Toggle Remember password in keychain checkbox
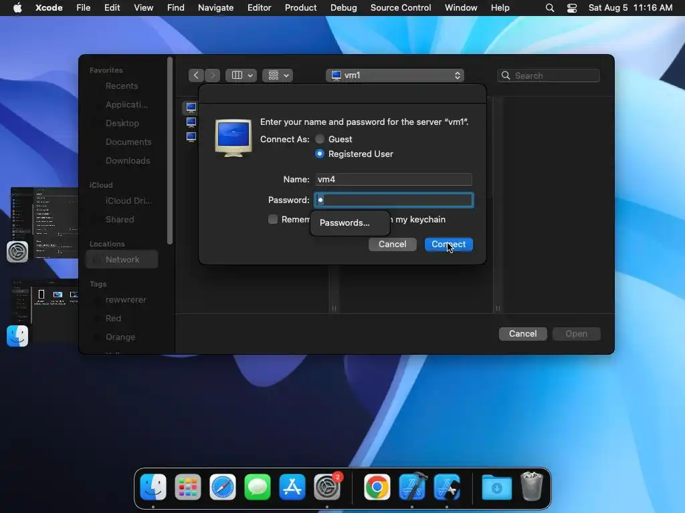The height and width of the screenshot is (513, 685). [x=273, y=219]
